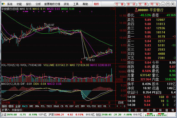Click the app logo icon beside 系统

(x=3, y=4)
